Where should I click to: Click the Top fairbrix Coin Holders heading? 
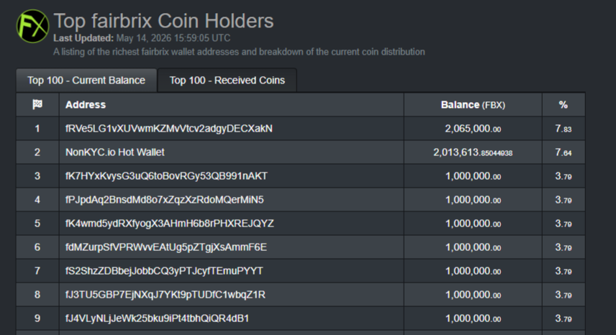point(163,21)
